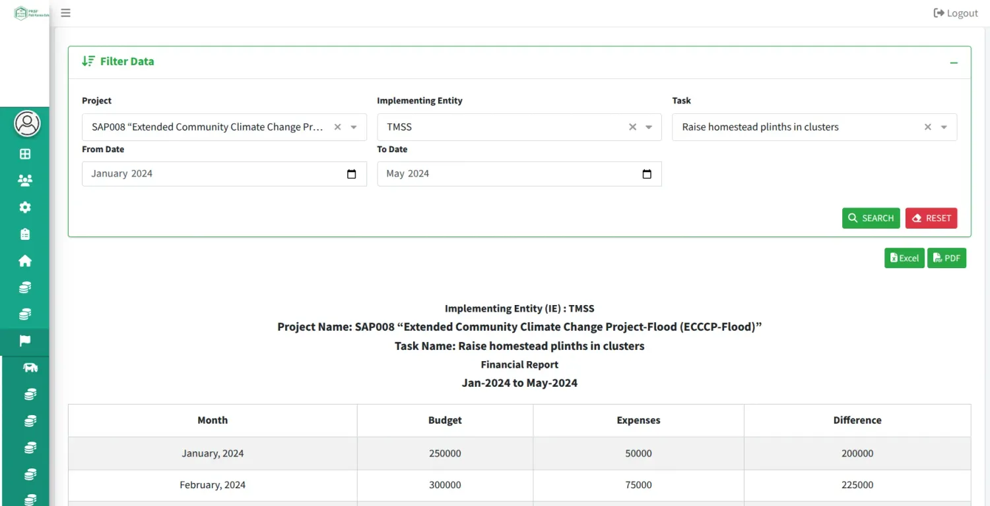Viewport: 990px width, 506px height.
Task: Open the Project combo box showing SAP008
Action: coord(224,127)
